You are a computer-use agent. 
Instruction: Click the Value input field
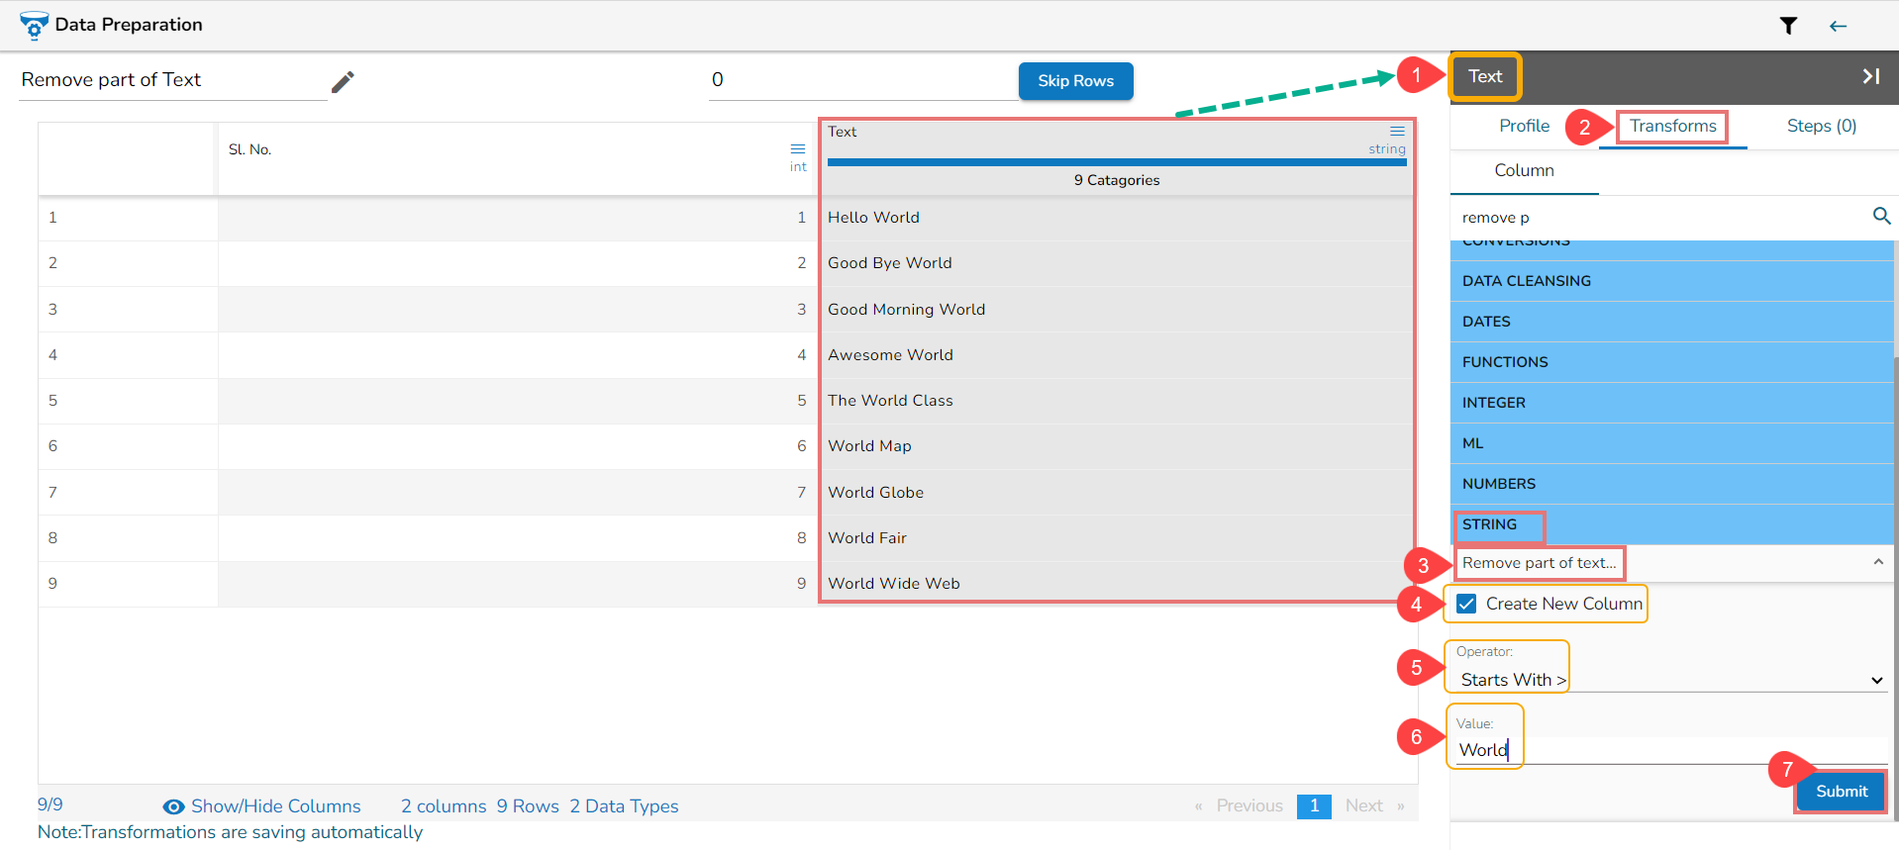pyautogui.click(x=1670, y=750)
